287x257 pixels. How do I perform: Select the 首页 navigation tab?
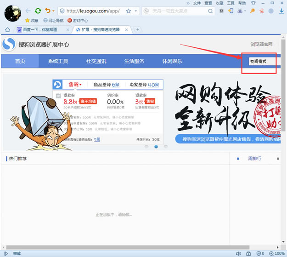coord(20,61)
